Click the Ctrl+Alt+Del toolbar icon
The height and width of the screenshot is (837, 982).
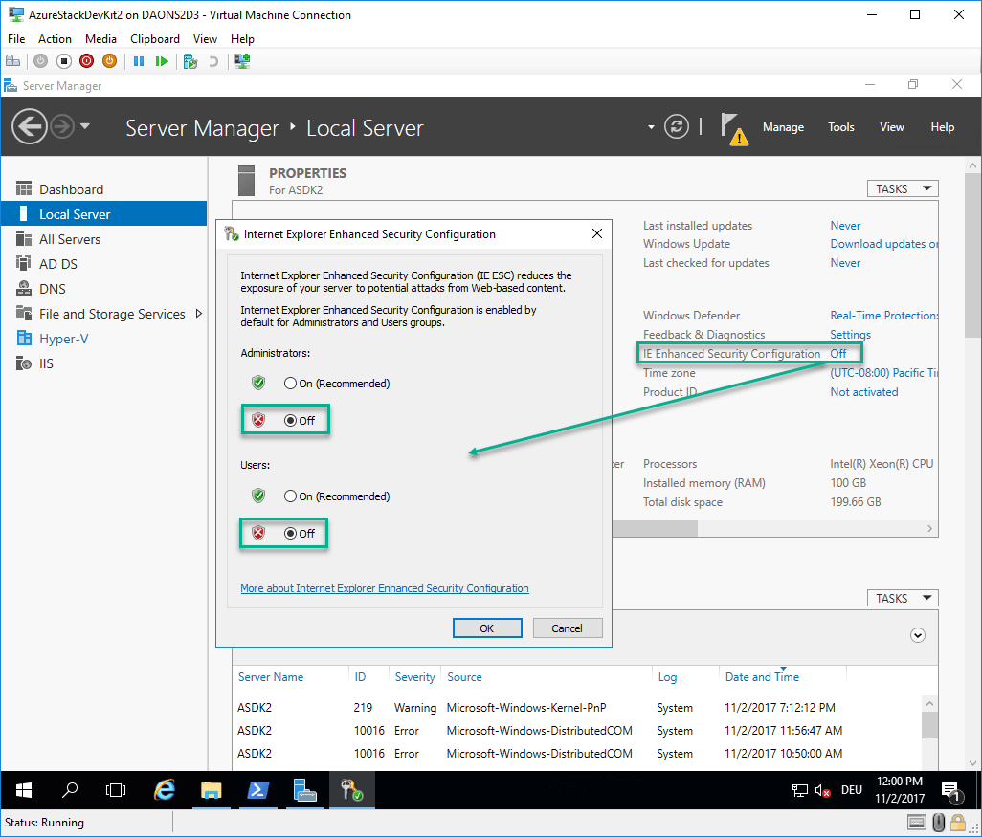tap(12, 61)
